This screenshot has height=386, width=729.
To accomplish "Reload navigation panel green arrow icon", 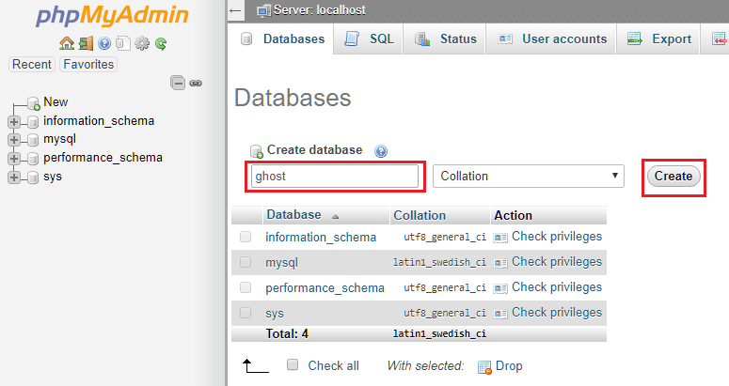I will [161, 43].
